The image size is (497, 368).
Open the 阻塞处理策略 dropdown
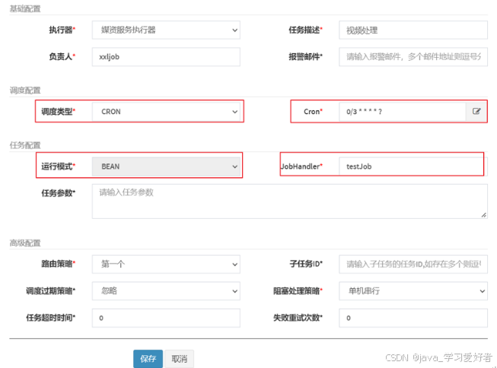pos(413,290)
